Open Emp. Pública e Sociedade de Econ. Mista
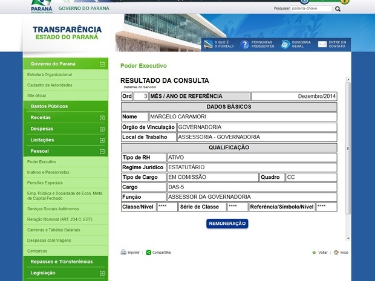The image size is (375, 281). pos(65,196)
